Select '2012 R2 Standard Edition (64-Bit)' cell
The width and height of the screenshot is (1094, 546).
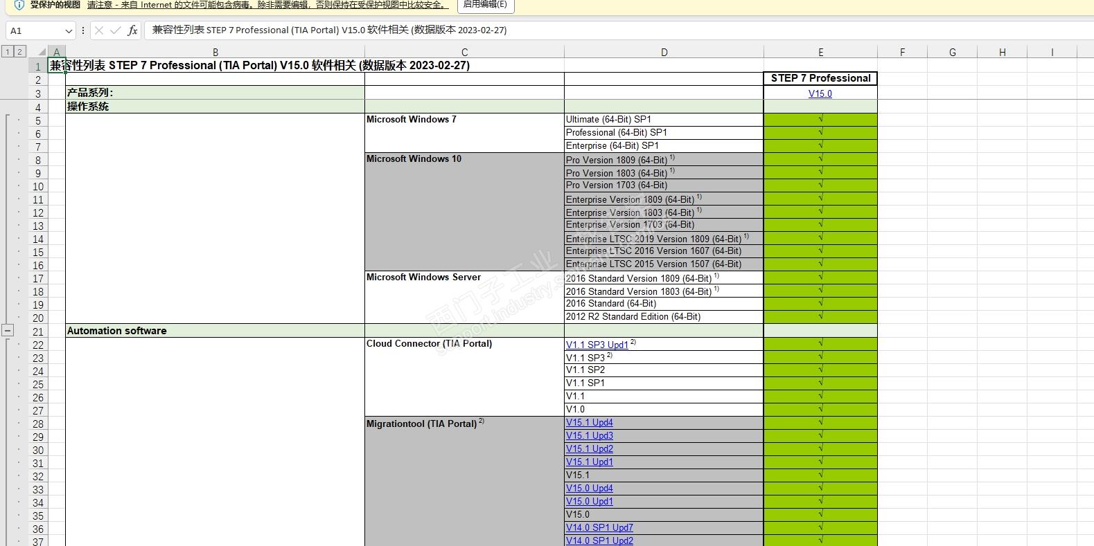tap(664, 317)
